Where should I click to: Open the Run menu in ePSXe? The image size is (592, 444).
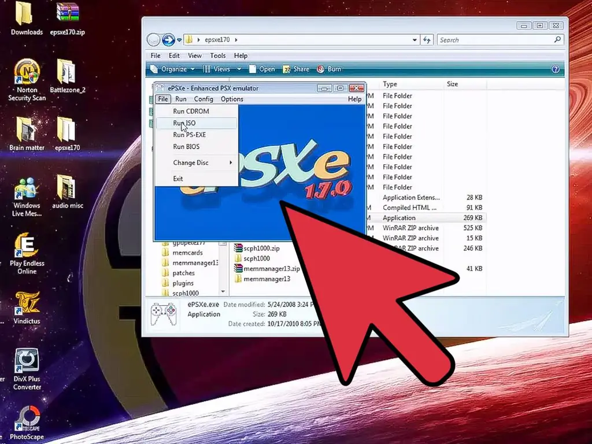(x=181, y=99)
